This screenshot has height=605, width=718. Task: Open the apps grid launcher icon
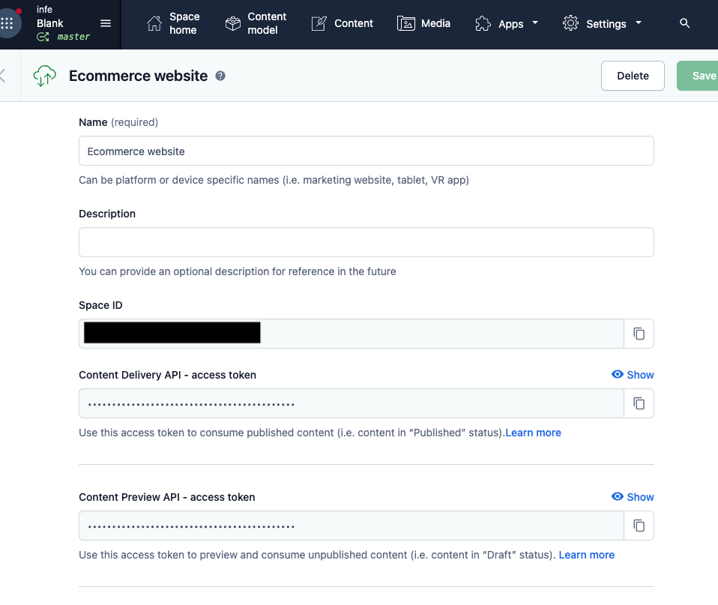point(7,23)
